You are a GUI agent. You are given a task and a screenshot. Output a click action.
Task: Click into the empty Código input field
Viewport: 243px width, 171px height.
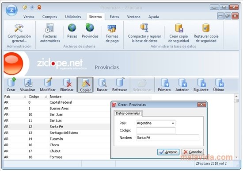tap(156, 130)
